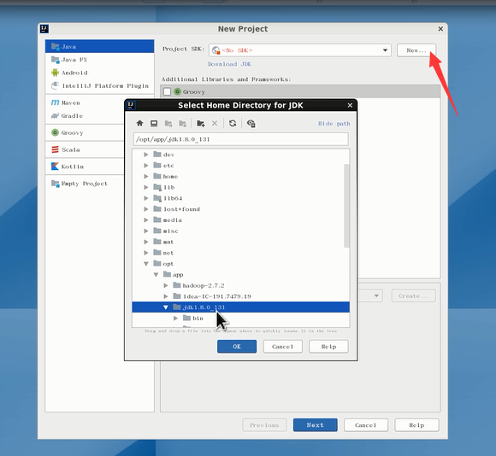Expand the idea-IC-191.7479.19 folder

tap(166, 296)
